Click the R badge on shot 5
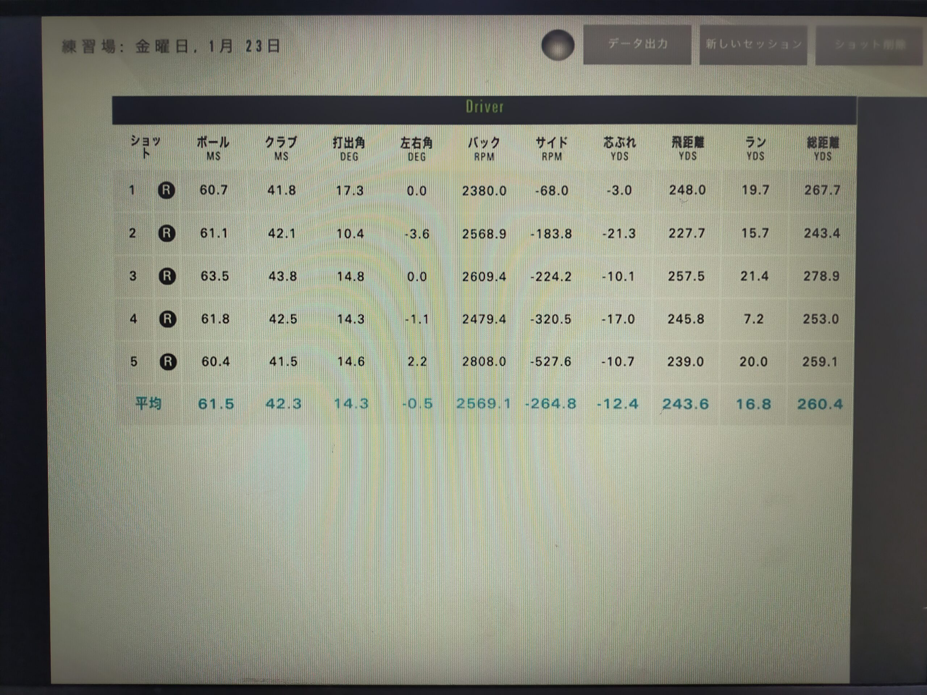This screenshot has width=927, height=695. coord(168,362)
